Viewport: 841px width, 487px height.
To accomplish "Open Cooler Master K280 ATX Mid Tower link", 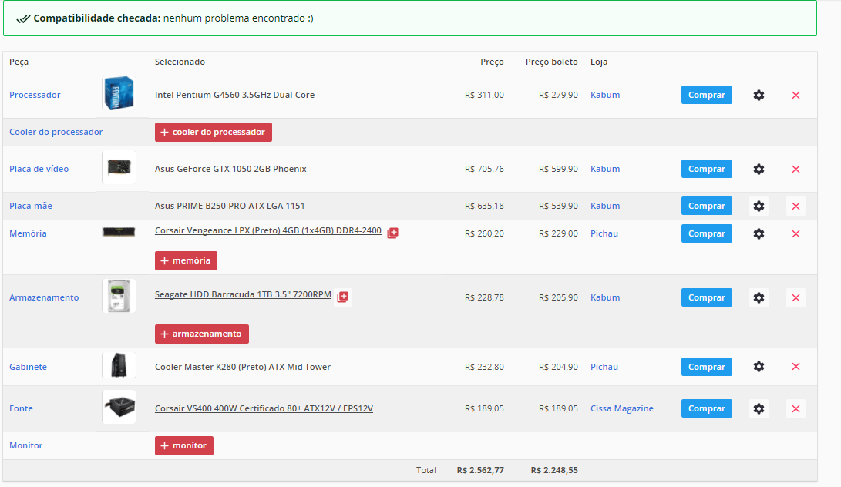I will [x=242, y=367].
